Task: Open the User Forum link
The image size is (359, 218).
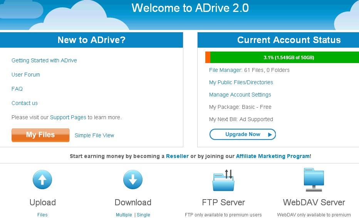Action: (26, 75)
